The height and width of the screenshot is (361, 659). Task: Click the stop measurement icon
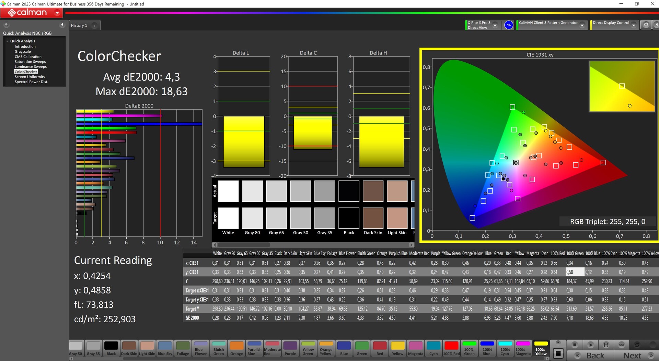[575, 345]
